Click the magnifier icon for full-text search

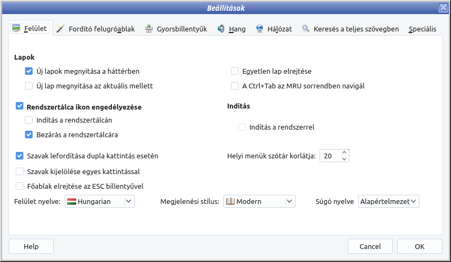click(x=306, y=29)
